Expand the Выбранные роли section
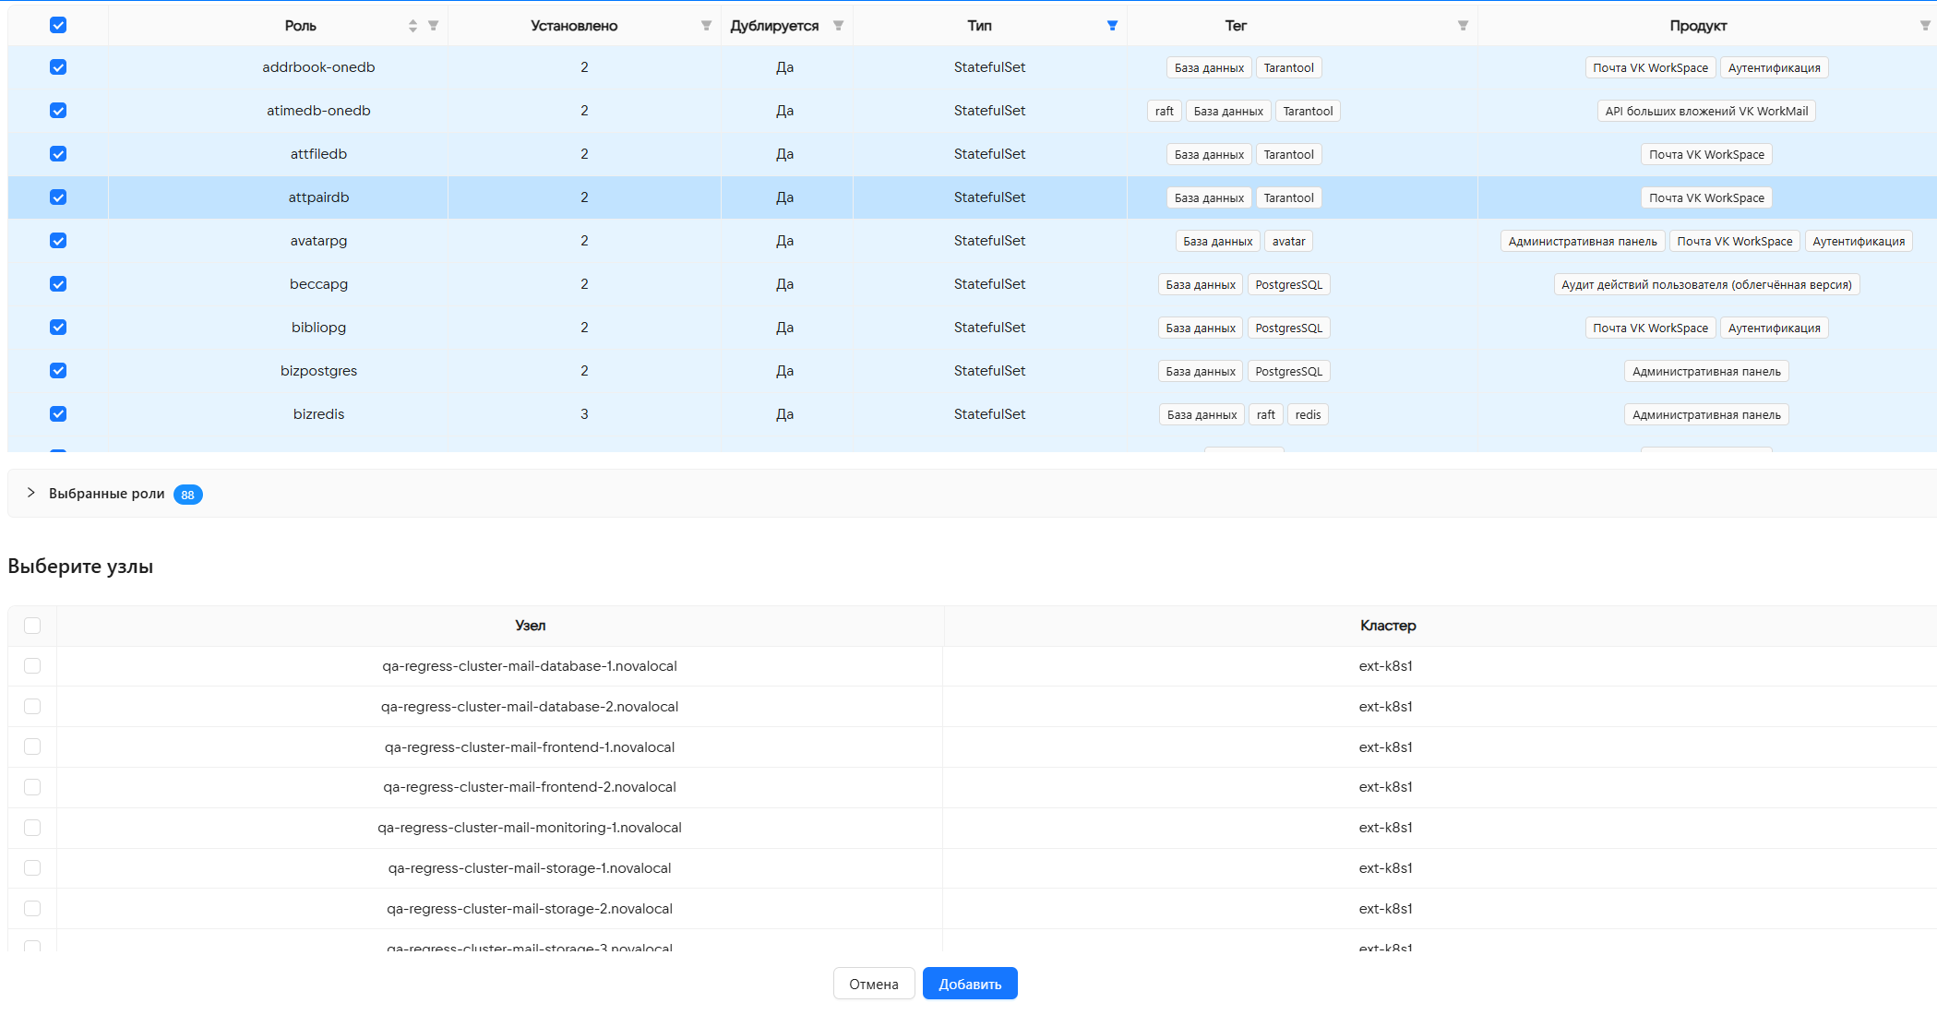Screen dimensions: 1937x1015 31,494
